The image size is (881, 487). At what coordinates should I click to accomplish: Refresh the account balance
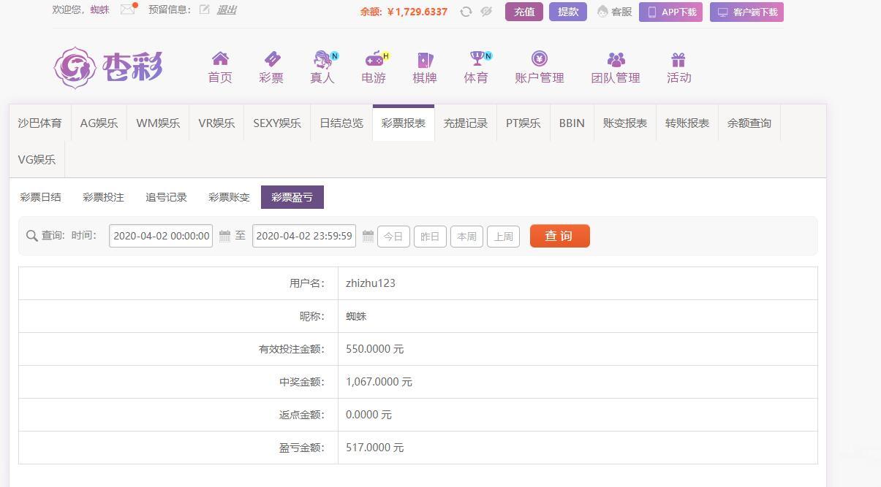pyautogui.click(x=466, y=12)
